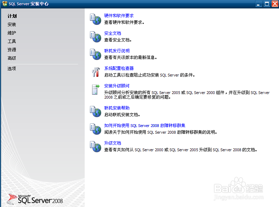Click the icon beside 如何开始使用 SQL Server 2008 故障转移群集
Screen dimensions: 279x207
(96, 129)
